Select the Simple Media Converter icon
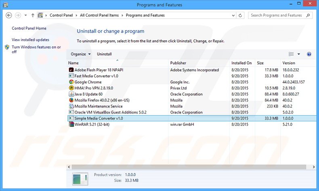Image resolution: width=319 pixels, height=191 pixels. tap(71, 118)
